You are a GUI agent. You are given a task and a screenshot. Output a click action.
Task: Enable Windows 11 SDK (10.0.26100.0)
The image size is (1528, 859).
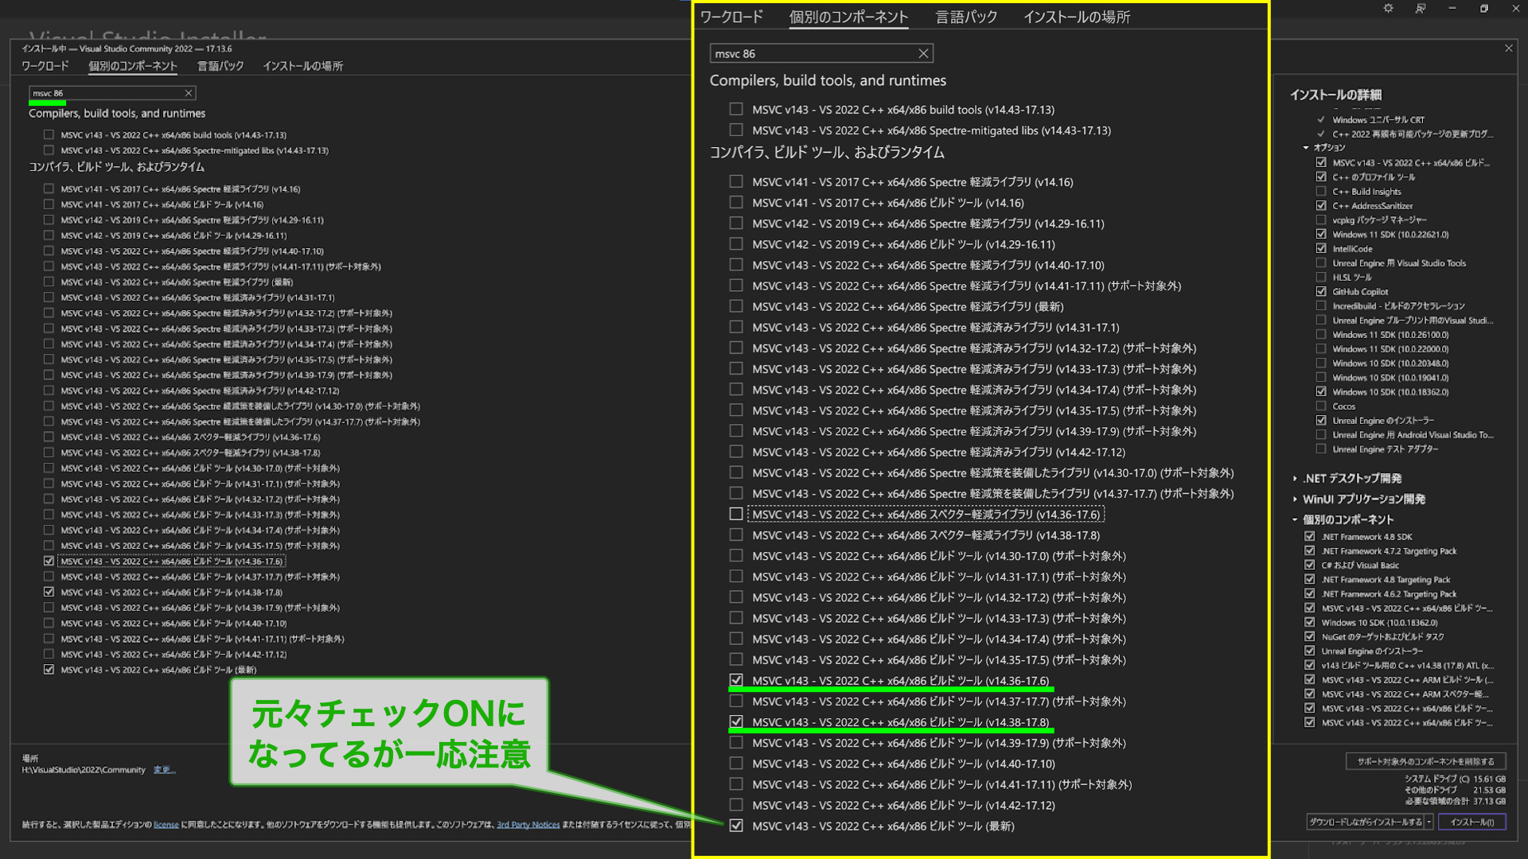pos(1321,334)
